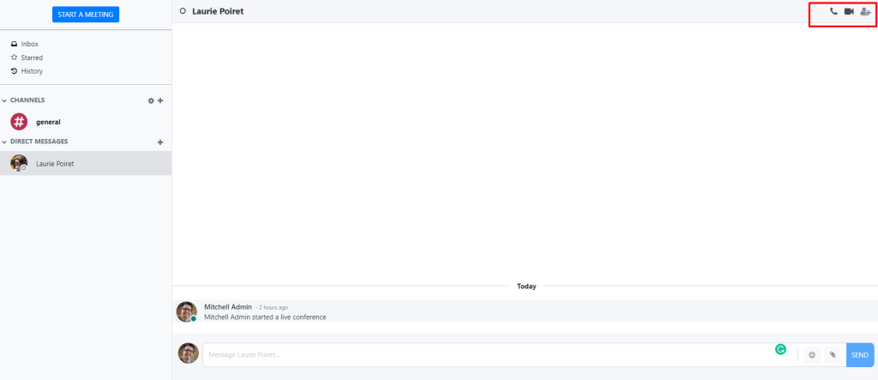Add a new channel with plus icon
This screenshot has height=380, width=878.
coord(160,100)
